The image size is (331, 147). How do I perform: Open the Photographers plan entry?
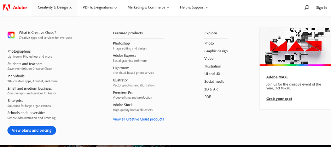pos(19,51)
